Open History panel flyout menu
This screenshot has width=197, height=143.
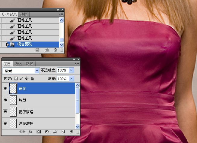point(61,14)
